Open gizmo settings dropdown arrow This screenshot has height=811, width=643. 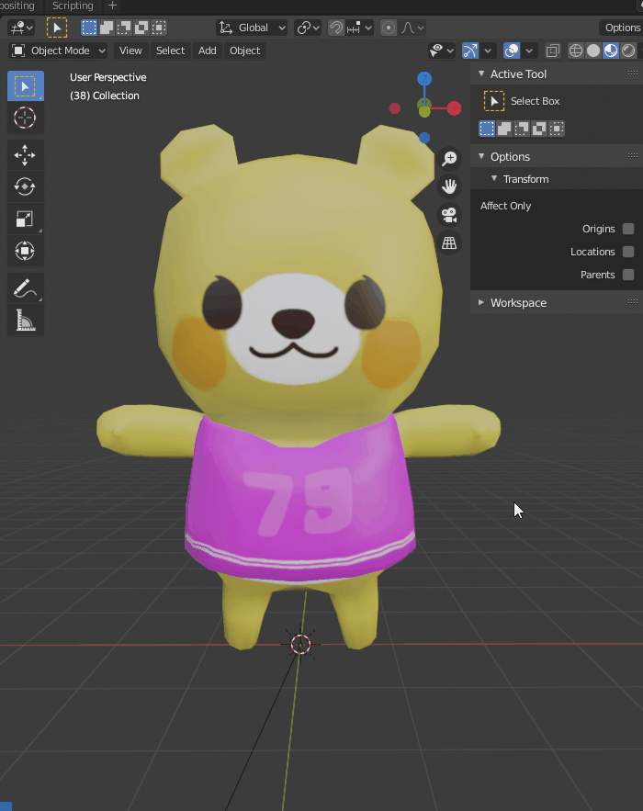tap(487, 51)
